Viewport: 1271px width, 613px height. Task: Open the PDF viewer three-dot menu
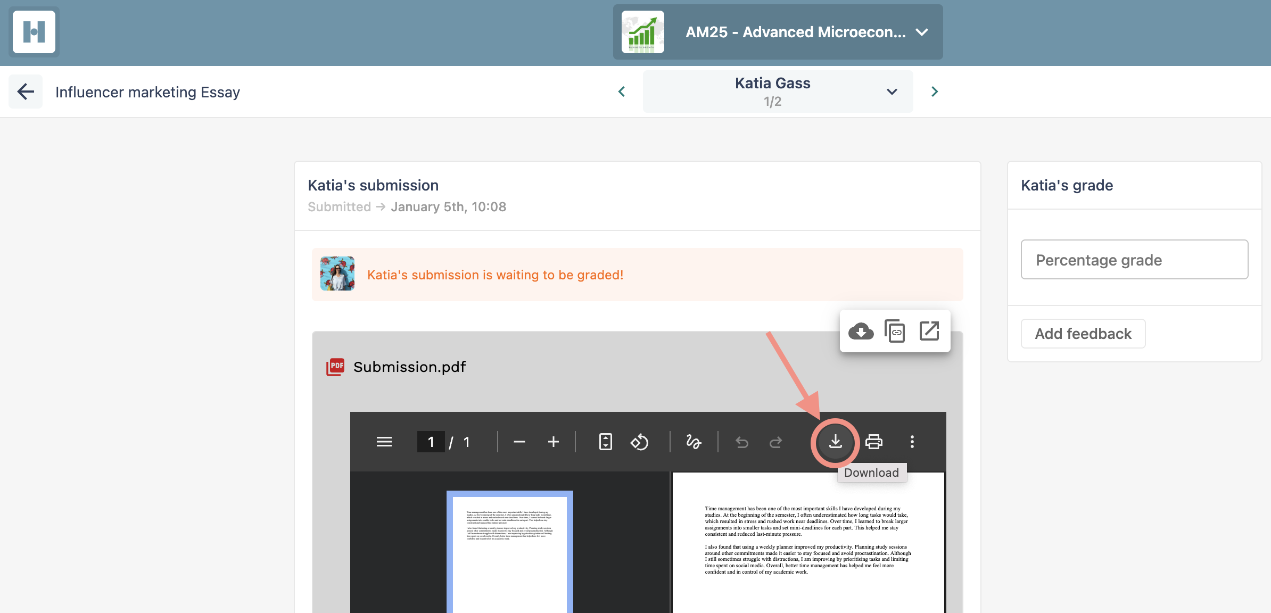[912, 442]
